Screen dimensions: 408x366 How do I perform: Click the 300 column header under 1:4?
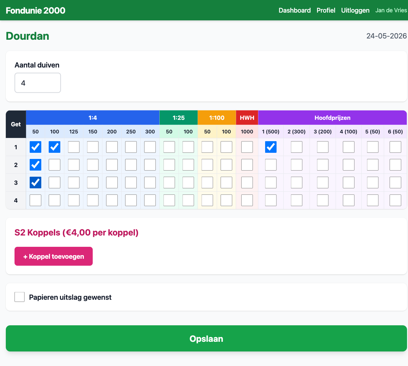[x=150, y=131]
